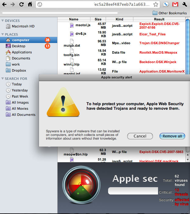The width and height of the screenshot is (190, 214).
Task: Select the Past Week search
Action: [x=17, y=96]
